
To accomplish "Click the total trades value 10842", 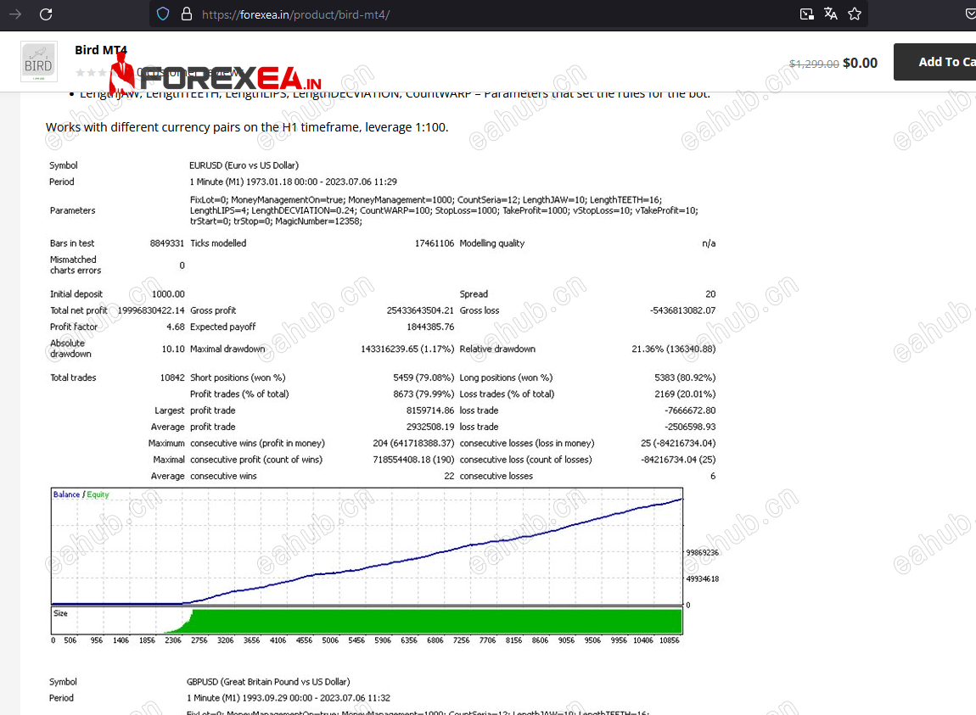I will [x=172, y=377].
